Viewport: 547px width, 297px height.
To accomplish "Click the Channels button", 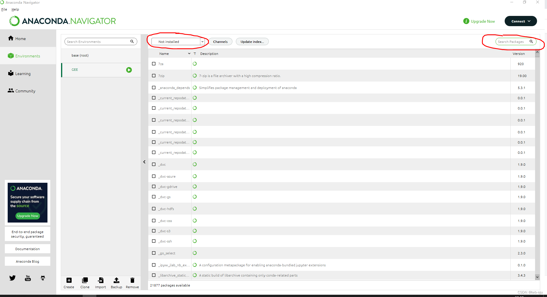I will (x=221, y=41).
